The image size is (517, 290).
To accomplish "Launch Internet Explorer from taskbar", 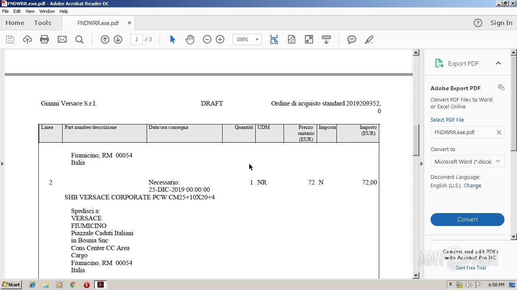I will (x=32, y=285).
